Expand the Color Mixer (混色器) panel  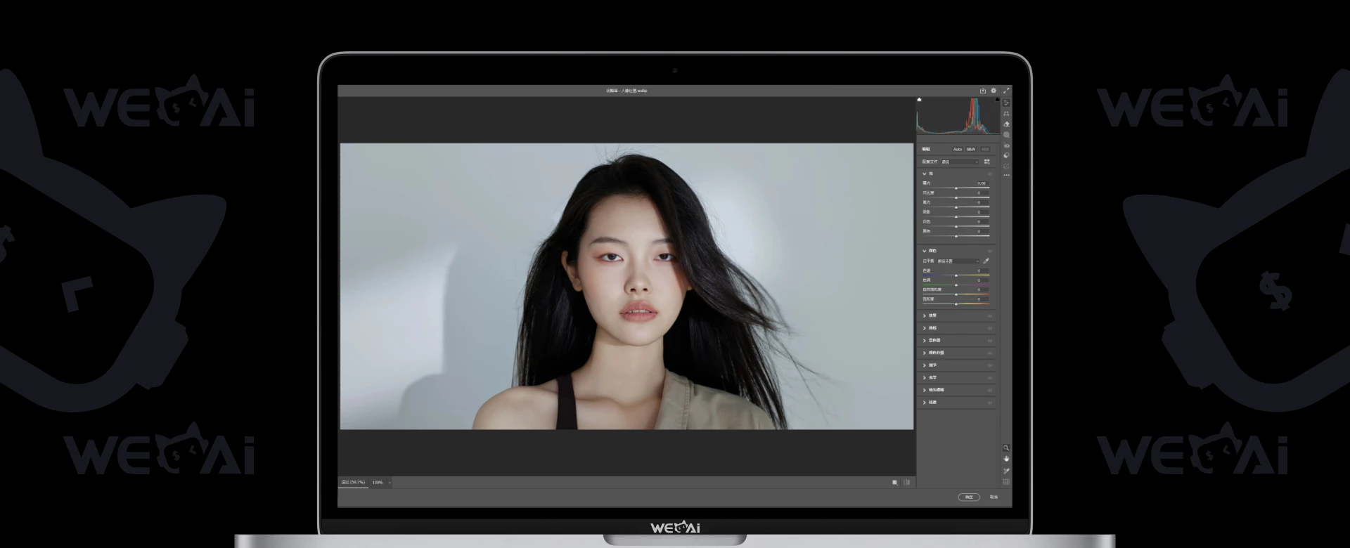click(925, 340)
